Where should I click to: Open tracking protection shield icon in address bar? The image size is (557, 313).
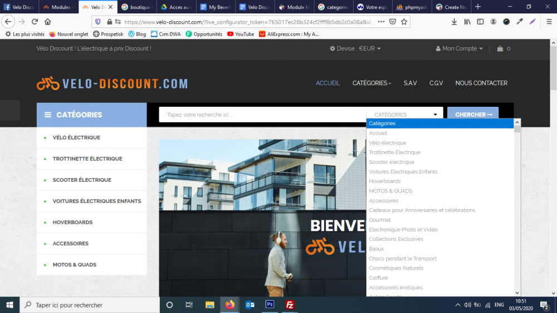(x=98, y=22)
